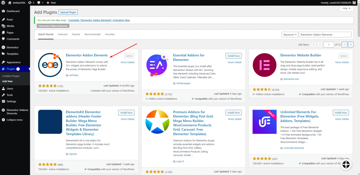The image size is (360, 175).
Task: Open More Details for ElementsKit
Action: (128, 119)
